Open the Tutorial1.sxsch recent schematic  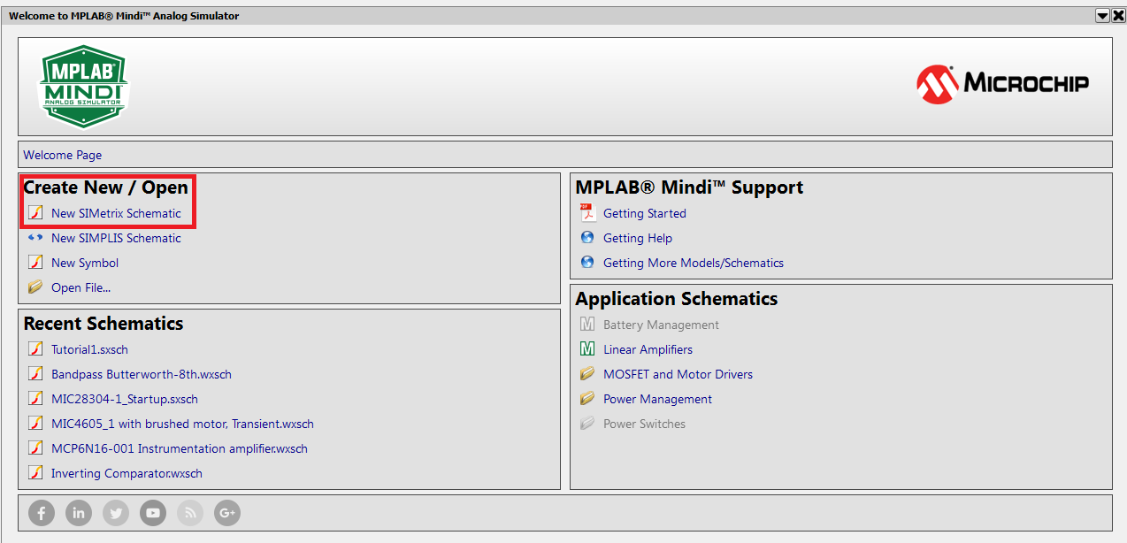(x=89, y=348)
